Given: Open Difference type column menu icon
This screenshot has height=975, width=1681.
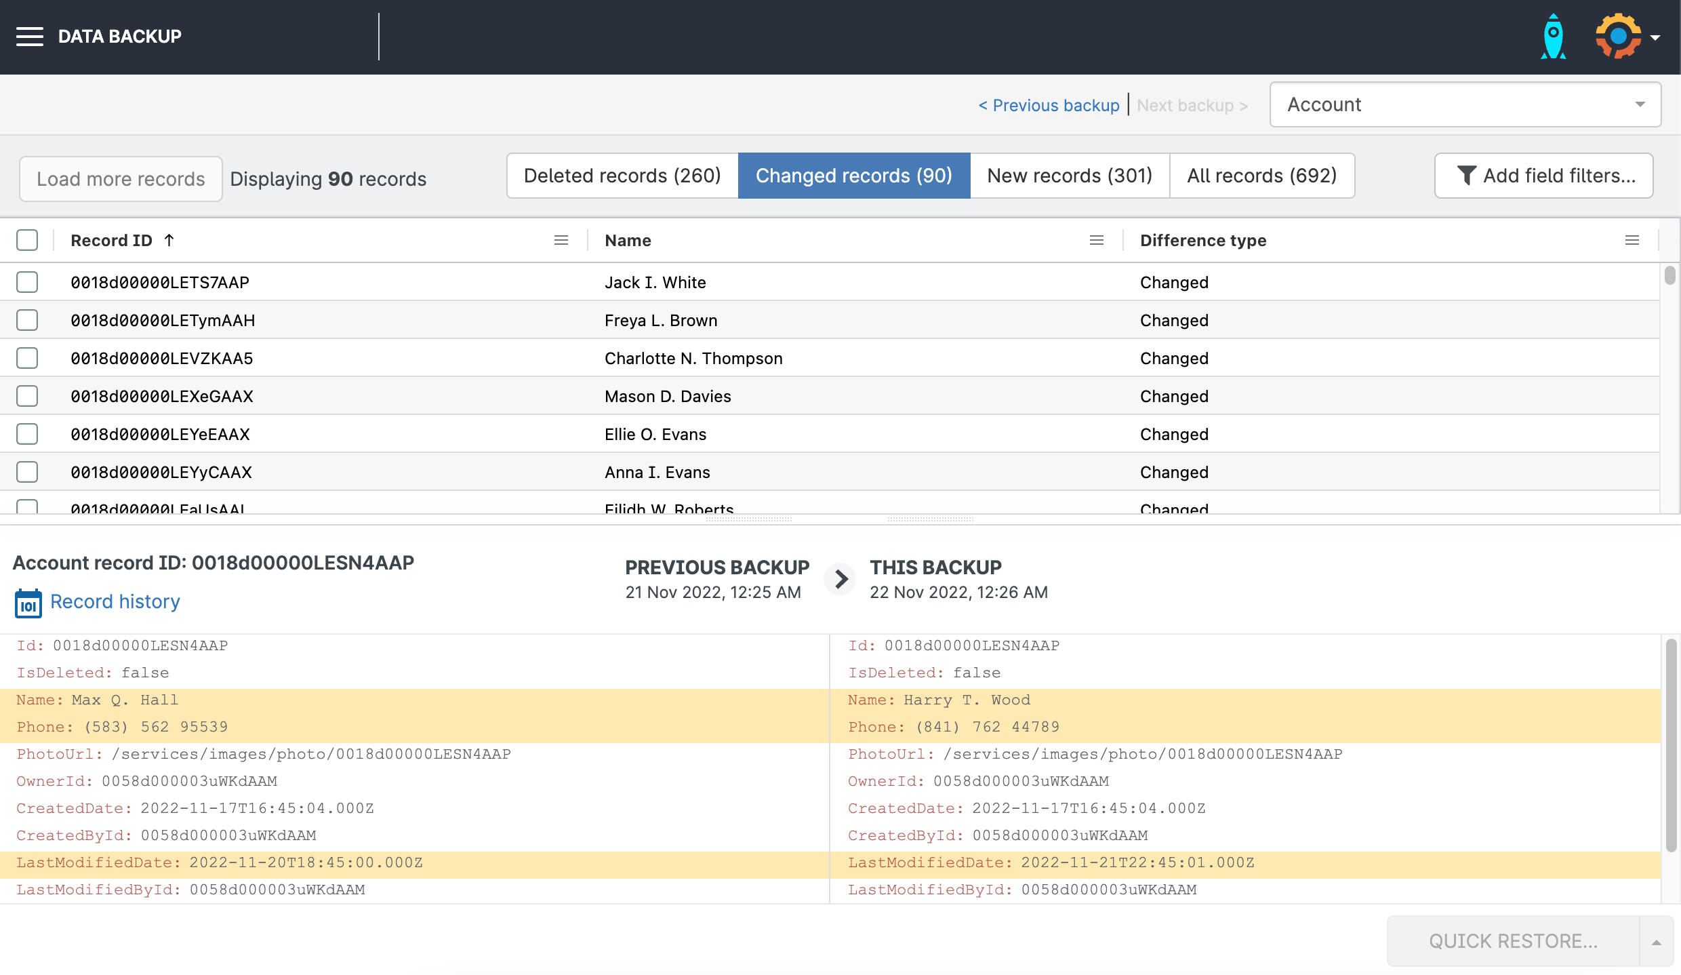Looking at the screenshot, I should [x=1632, y=241].
